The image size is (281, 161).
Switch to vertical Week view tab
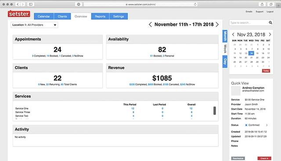point(225,49)
